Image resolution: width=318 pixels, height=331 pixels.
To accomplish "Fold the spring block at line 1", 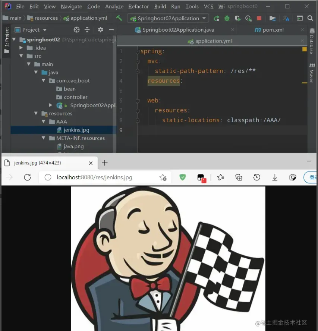I will [x=138, y=51].
